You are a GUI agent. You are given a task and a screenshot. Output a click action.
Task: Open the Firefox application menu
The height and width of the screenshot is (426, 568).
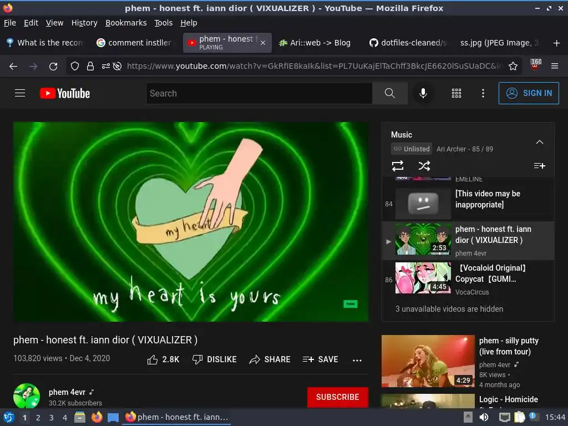pos(555,66)
